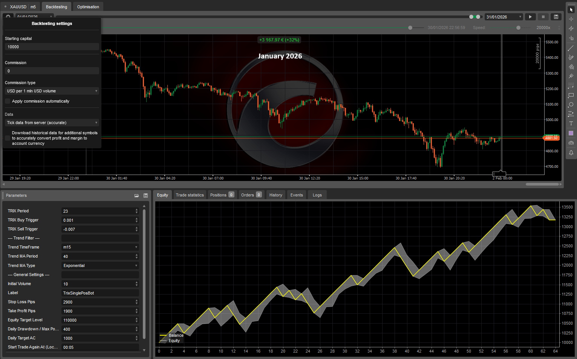
Task: Start the backtest with the play button
Action: 530,17
